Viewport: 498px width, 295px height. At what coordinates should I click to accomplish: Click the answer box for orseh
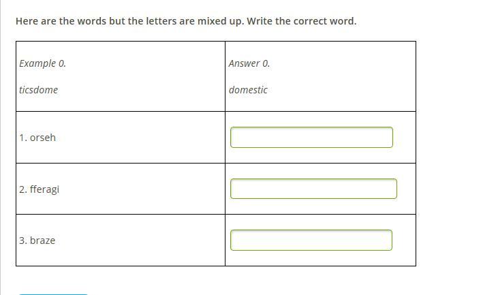point(311,137)
